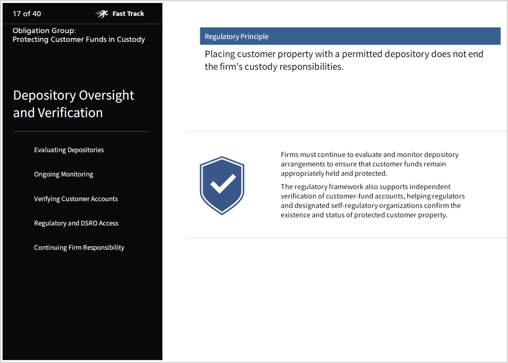Click 'Protecting Customer Funds in Custody' text

click(79, 39)
